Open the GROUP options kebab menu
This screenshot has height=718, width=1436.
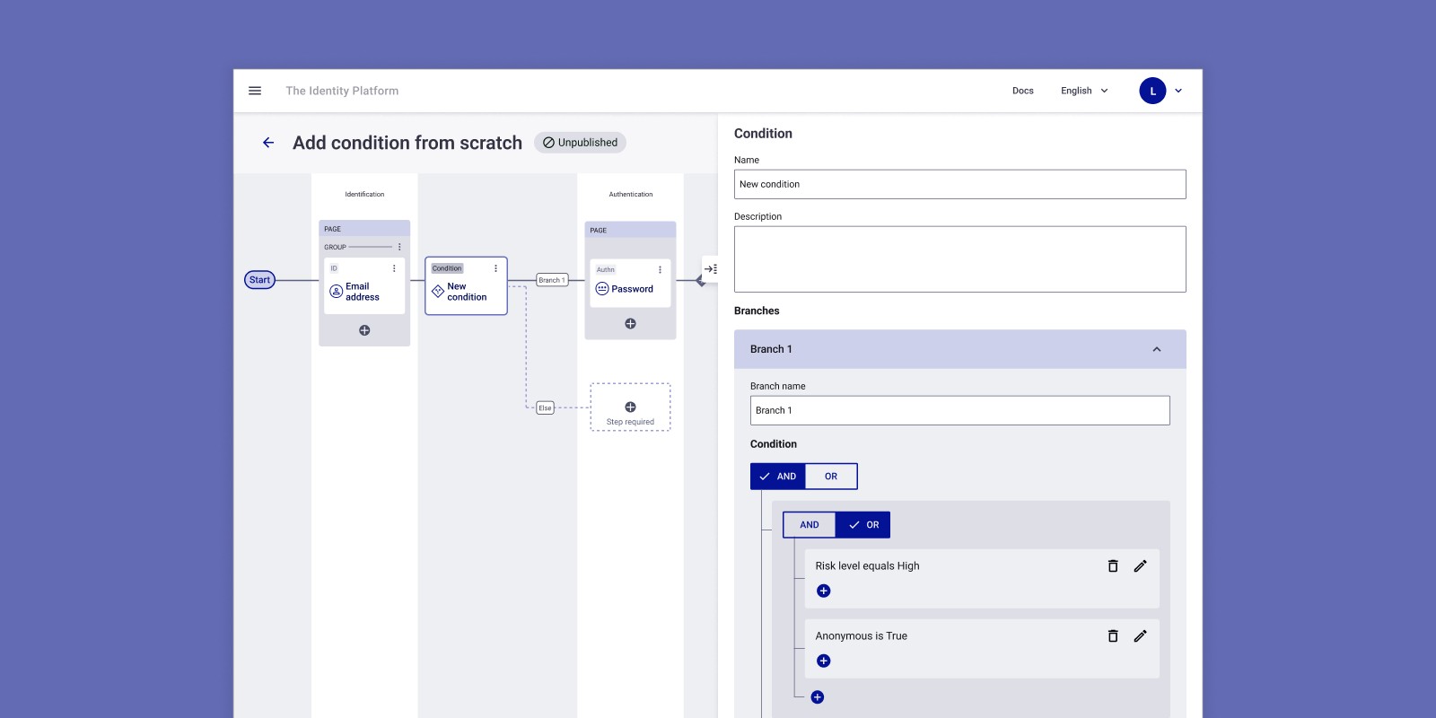399,247
